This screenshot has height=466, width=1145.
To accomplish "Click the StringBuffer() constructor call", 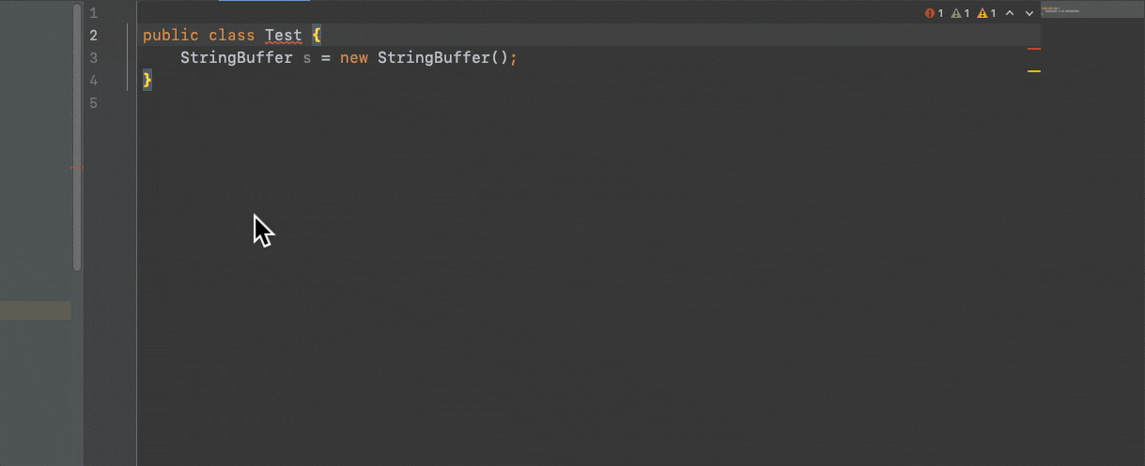I will [x=443, y=58].
